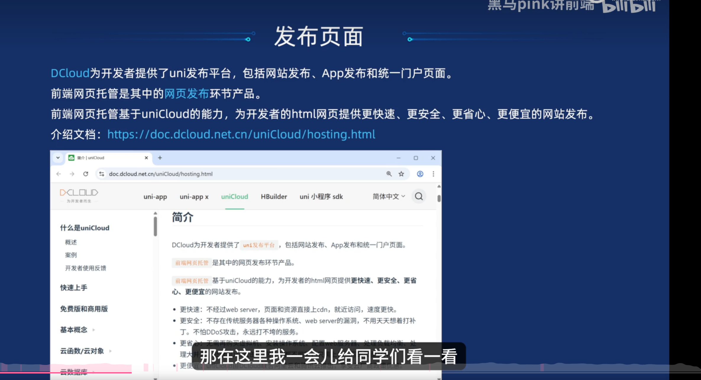Open the 概述 sidebar page
The image size is (701, 380).
click(71, 242)
